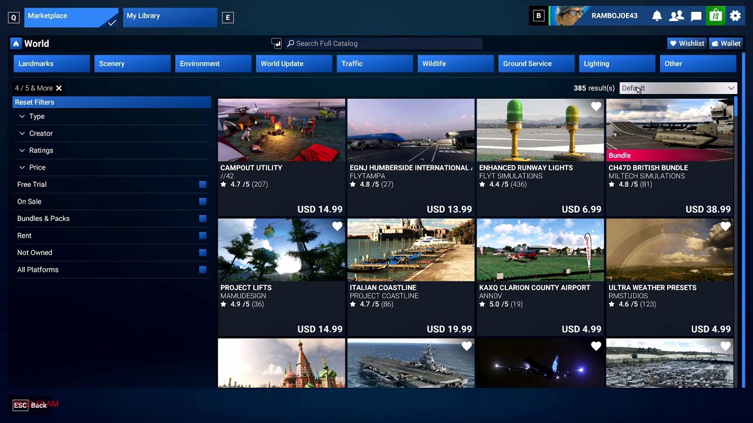The image size is (753, 423).
Task: Favorite Ultra Weather Presets with heart icon
Action: (725, 226)
